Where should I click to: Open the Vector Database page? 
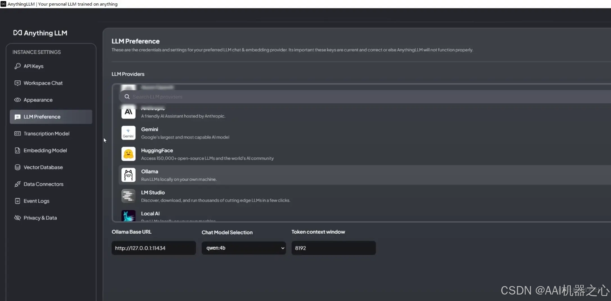click(x=51, y=167)
